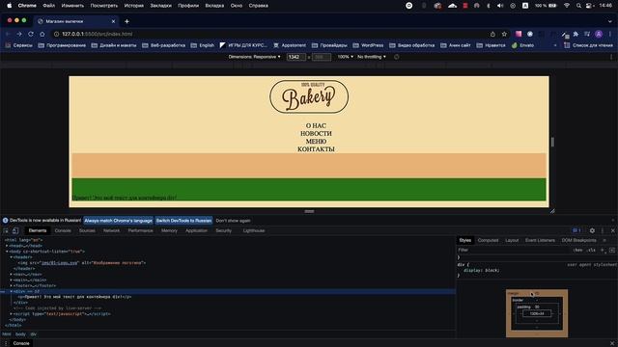The width and height of the screenshot is (618, 347).
Task: Toggle the device toolbar icon
Action: coord(15,231)
